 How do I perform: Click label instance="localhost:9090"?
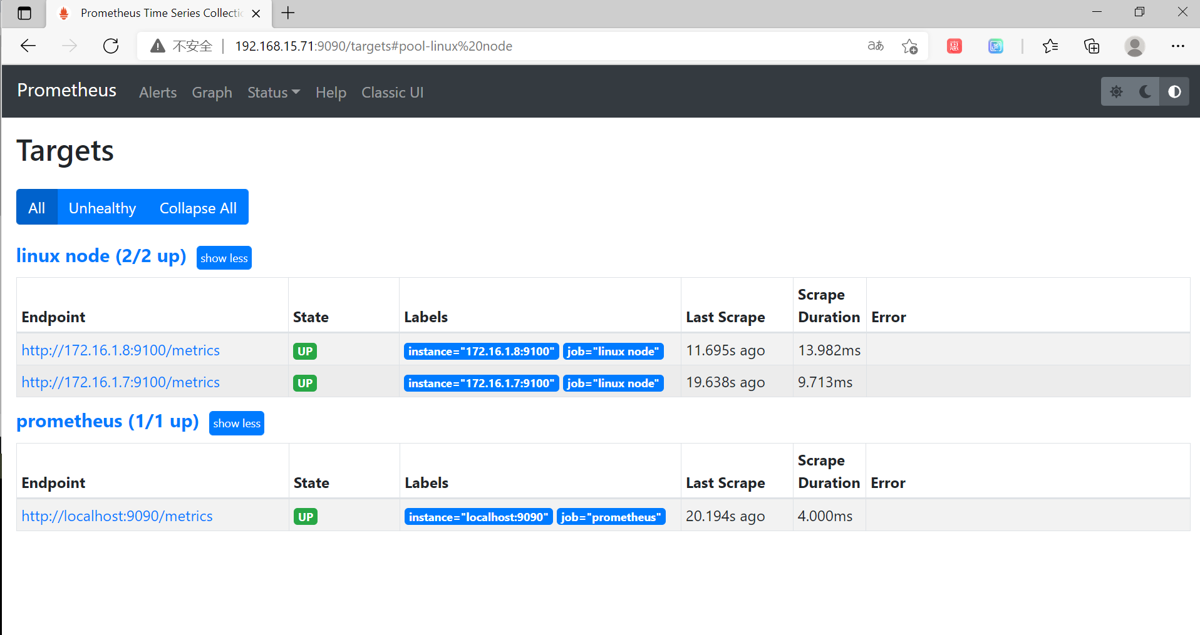click(x=478, y=517)
